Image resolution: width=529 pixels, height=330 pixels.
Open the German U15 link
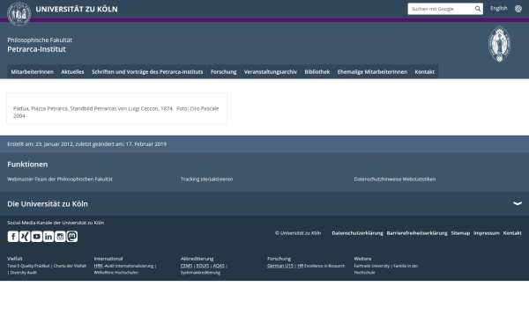pos(280,266)
